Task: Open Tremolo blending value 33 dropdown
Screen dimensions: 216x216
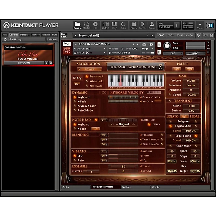Action: click(104, 135)
